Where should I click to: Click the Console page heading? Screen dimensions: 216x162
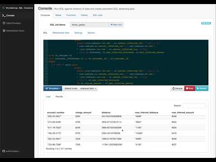[x=45, y=9]
